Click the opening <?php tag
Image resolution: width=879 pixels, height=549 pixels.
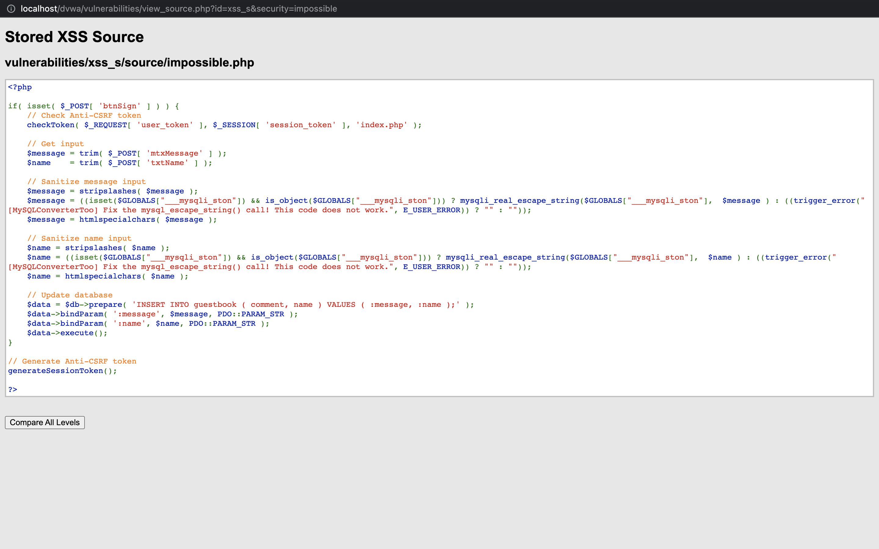pyautogui.click(x=20, y=87)
